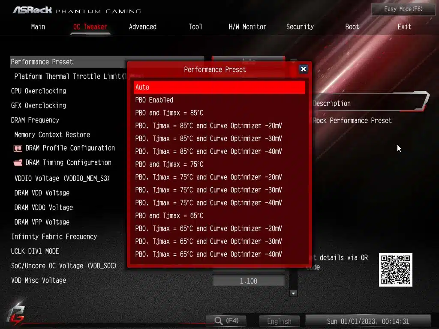Open the H/W Monitor tab
The width and height of the screenshot is (439, 329).
coord(247,27)
